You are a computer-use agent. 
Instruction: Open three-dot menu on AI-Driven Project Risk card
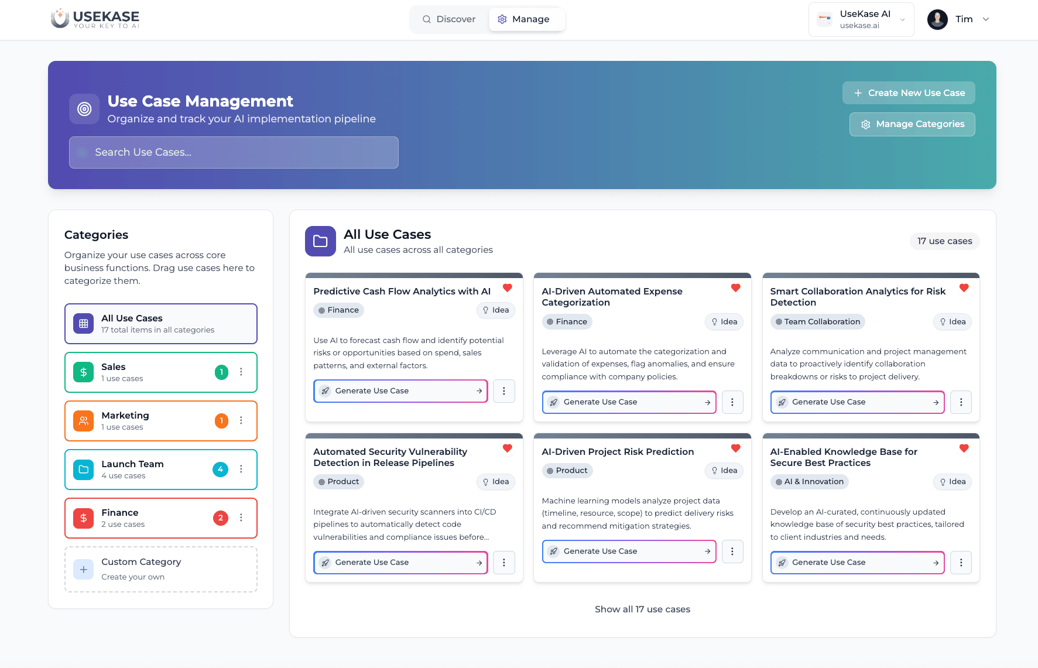(x=732, y=551)
